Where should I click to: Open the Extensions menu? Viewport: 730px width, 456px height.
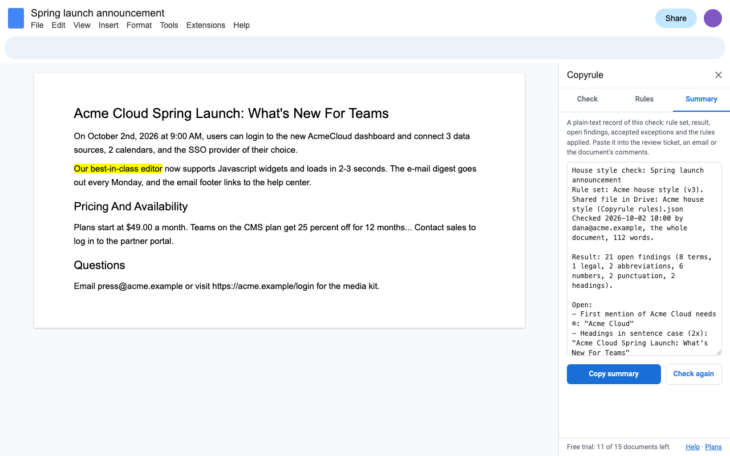tap(206, 25)
